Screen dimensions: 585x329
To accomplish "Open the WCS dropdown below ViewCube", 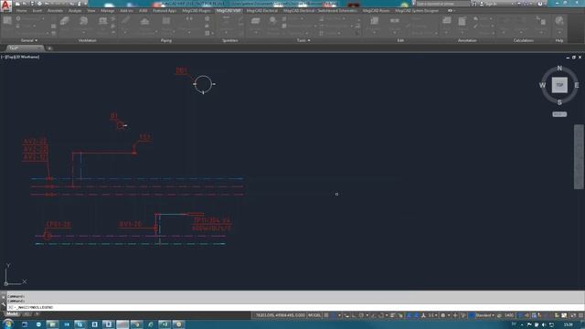I will (x=559, y=114).
